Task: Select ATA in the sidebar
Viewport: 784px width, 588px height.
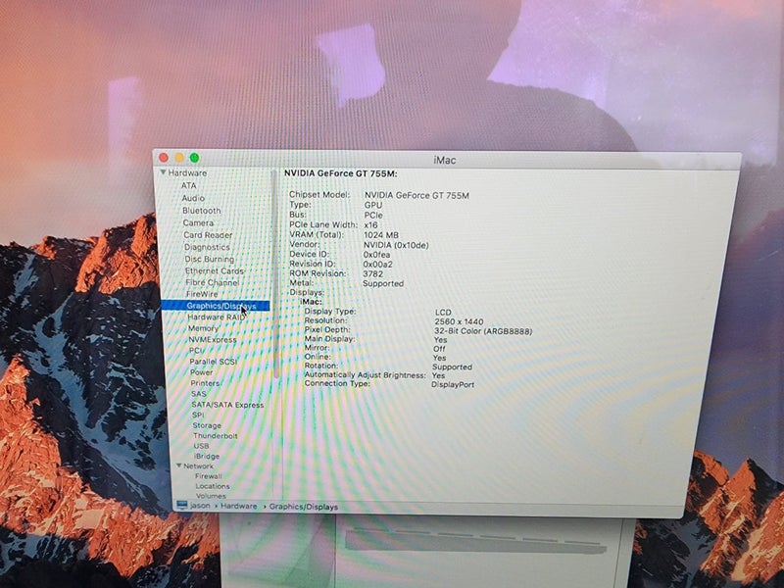Action: pos(189,185)
